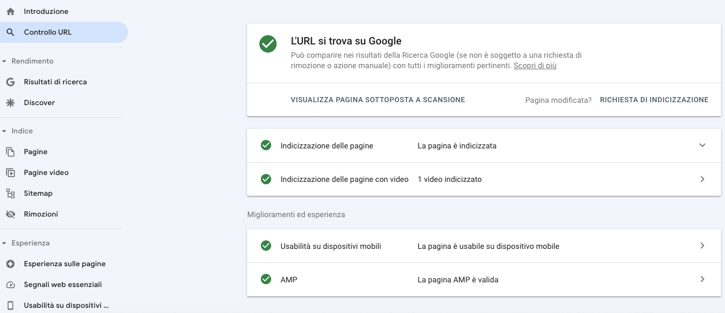Click the Google G icon for Risultati di ricerca
The width and height of the screenshot is (725, 313).
coord(10,82)
